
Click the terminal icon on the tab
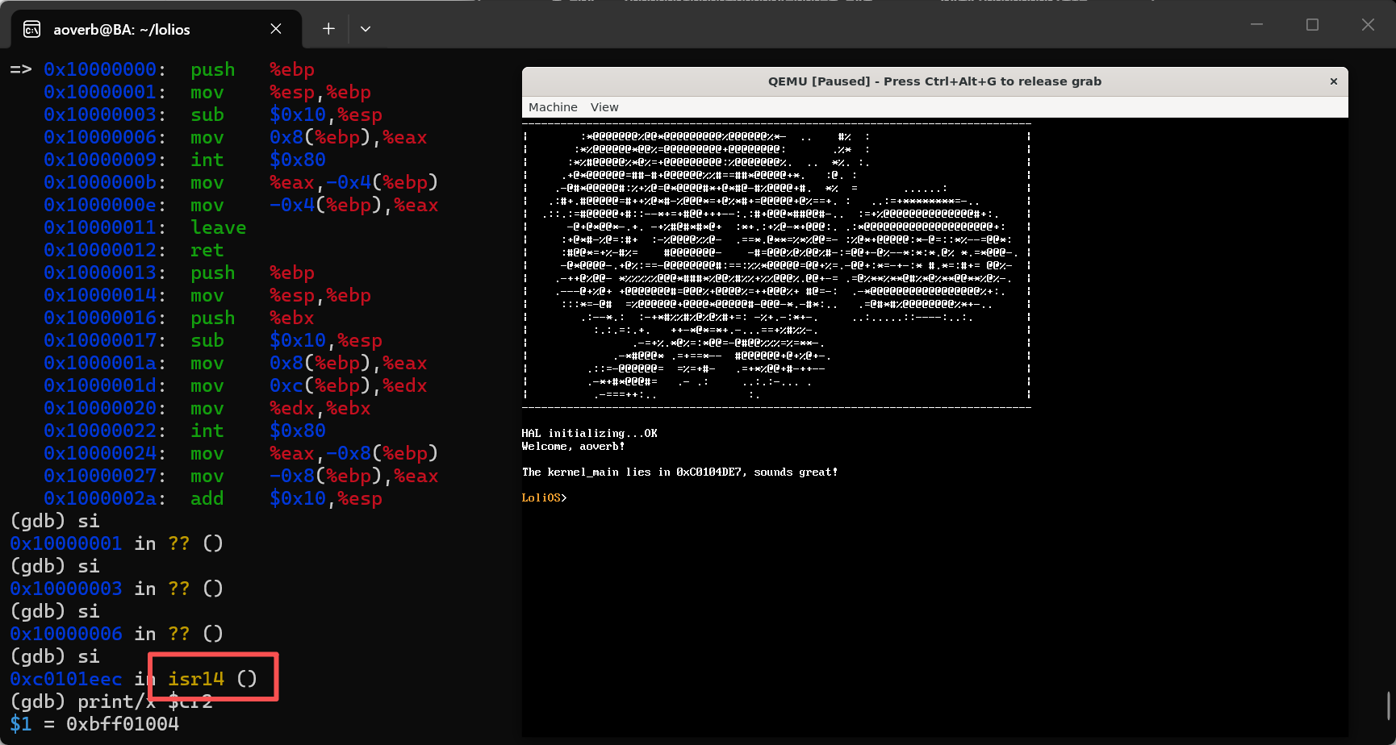(32, 30)
